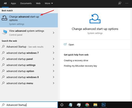Image resolution: width=132 pixels, height=108 pixels.
Task: Open the photo gallery taskbar icon
Action: point(79,105)
